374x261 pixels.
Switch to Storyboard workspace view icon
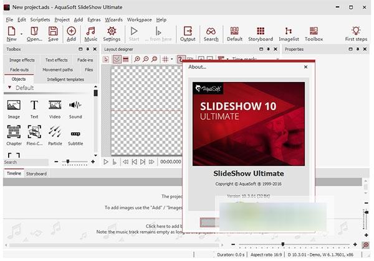tap(261, 31)
